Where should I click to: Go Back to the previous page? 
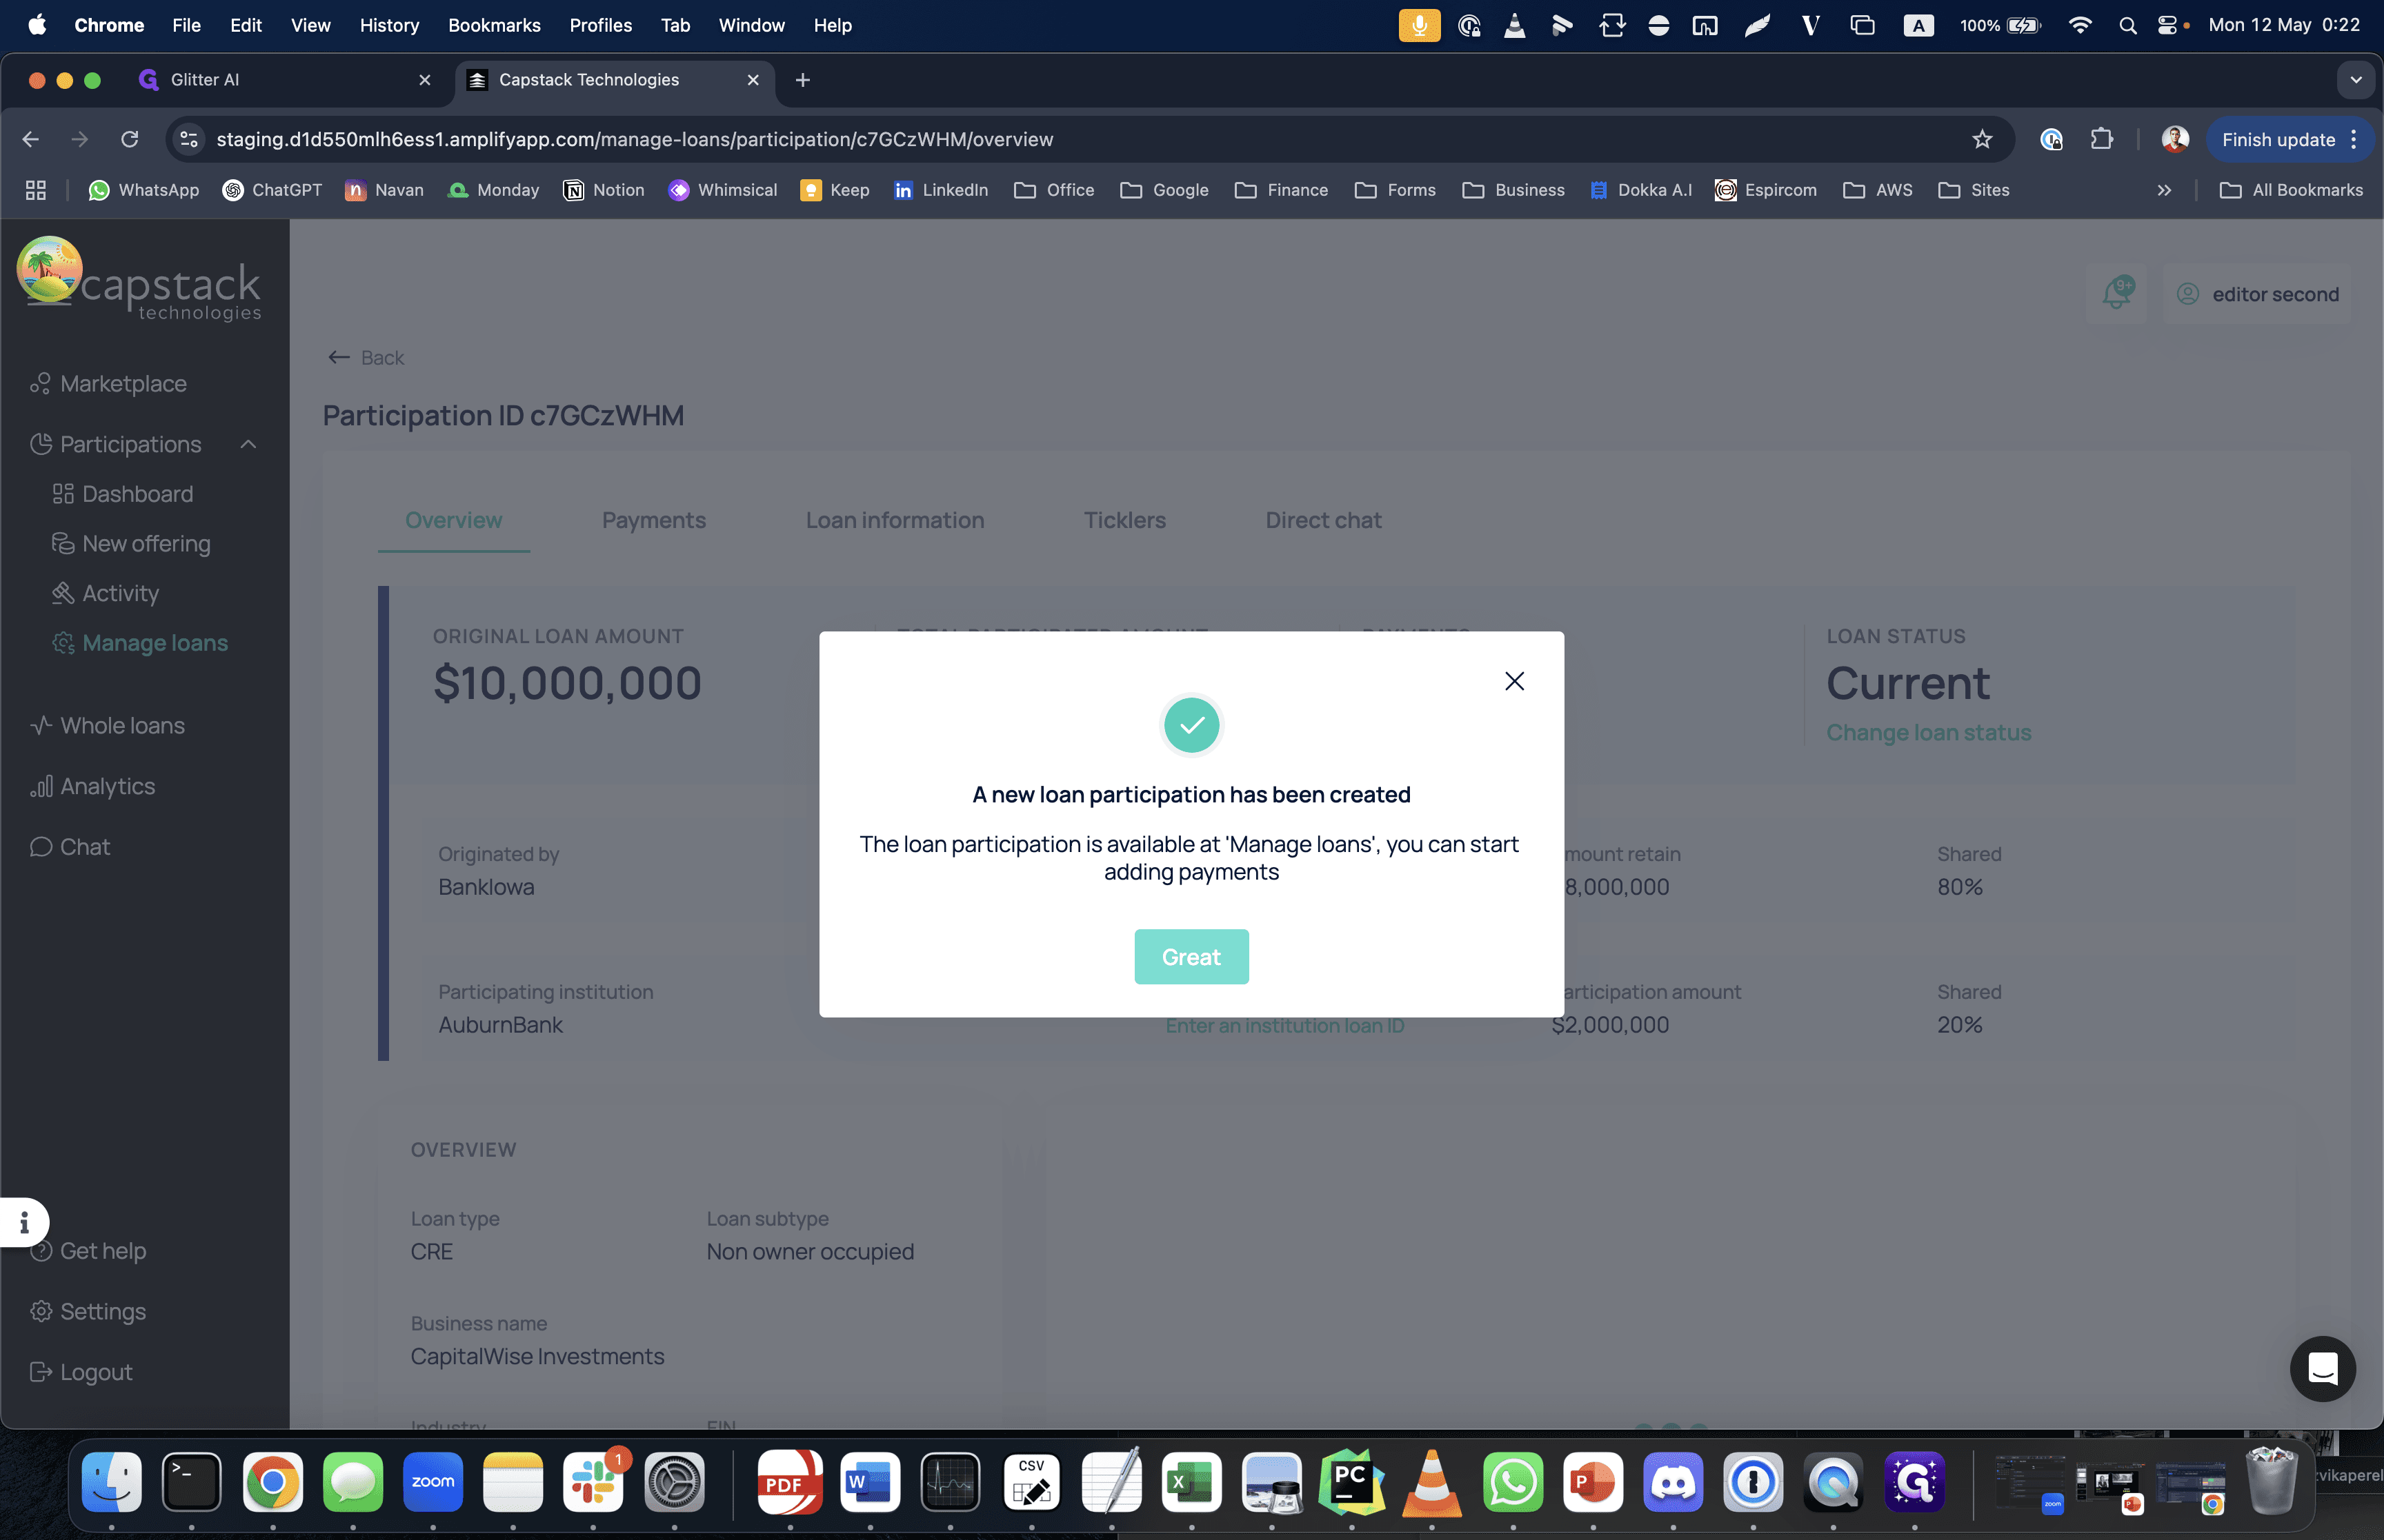click(366, 358)
